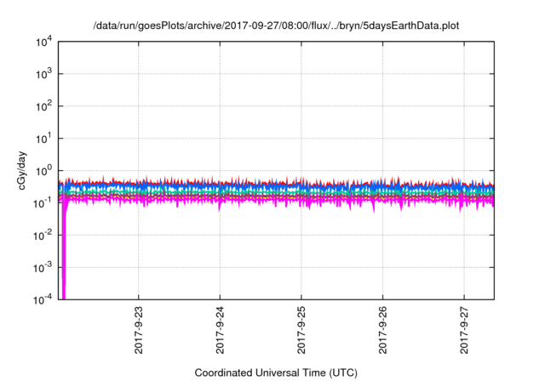Click the 10^0 y-axis tick label

tap(43, 171)
